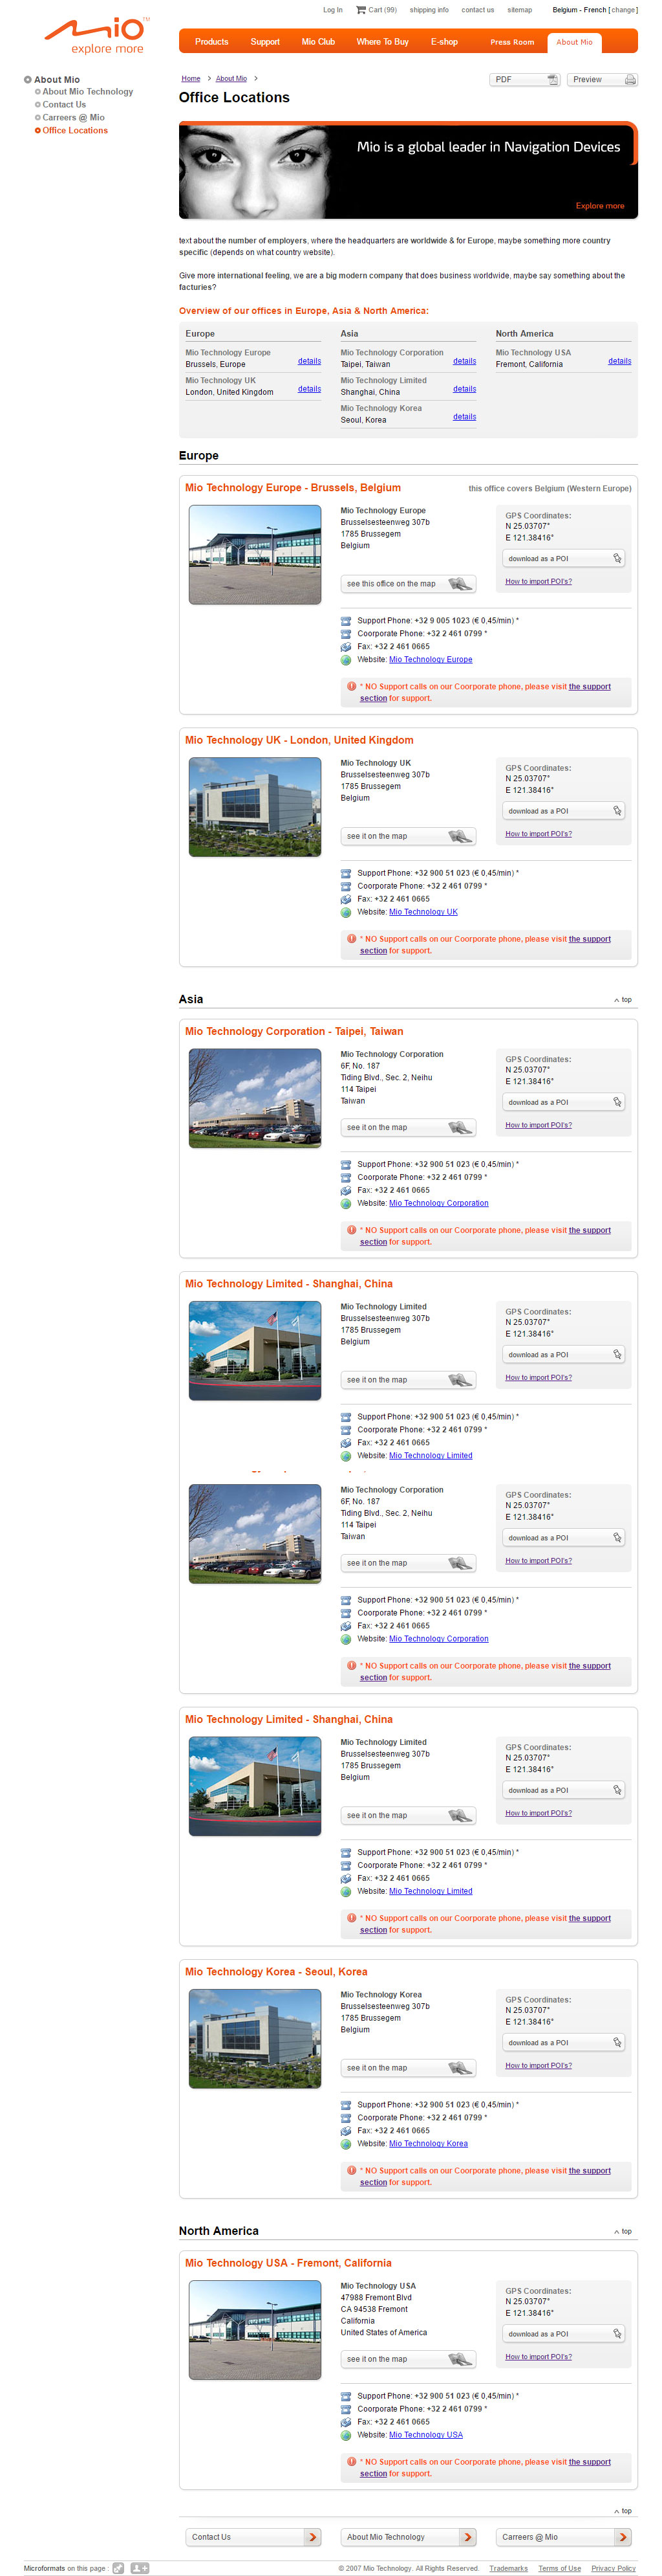This screenshot has width=662, height=2576.
Task: Click the warning icon in Brussels card notice
Action: [x=352, y=686]
